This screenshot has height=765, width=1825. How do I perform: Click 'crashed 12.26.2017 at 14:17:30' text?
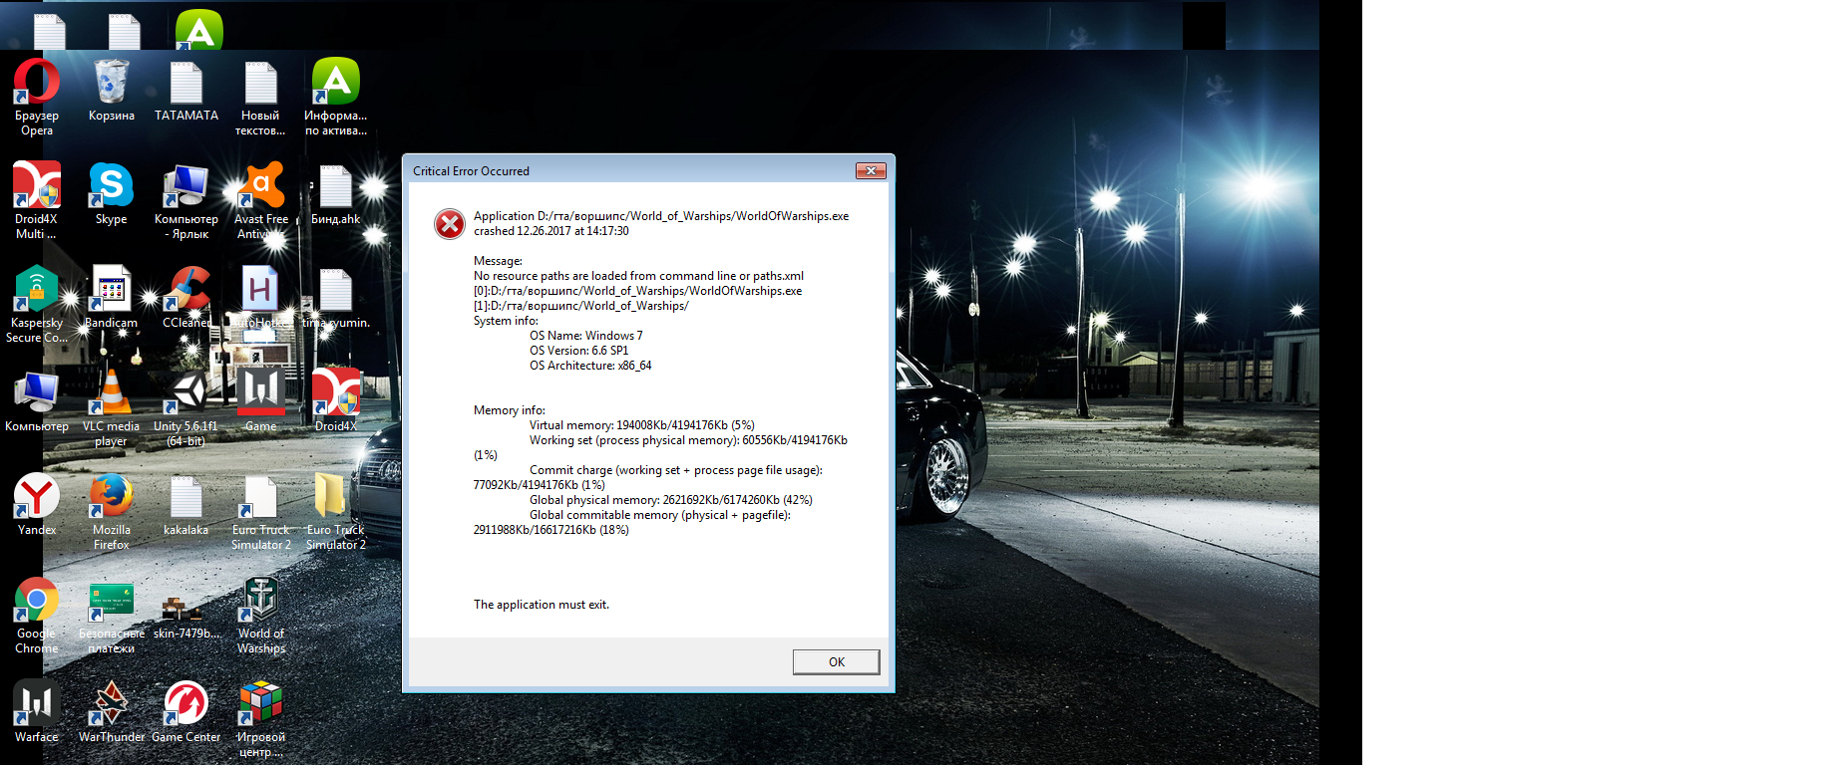pos(551,231)
